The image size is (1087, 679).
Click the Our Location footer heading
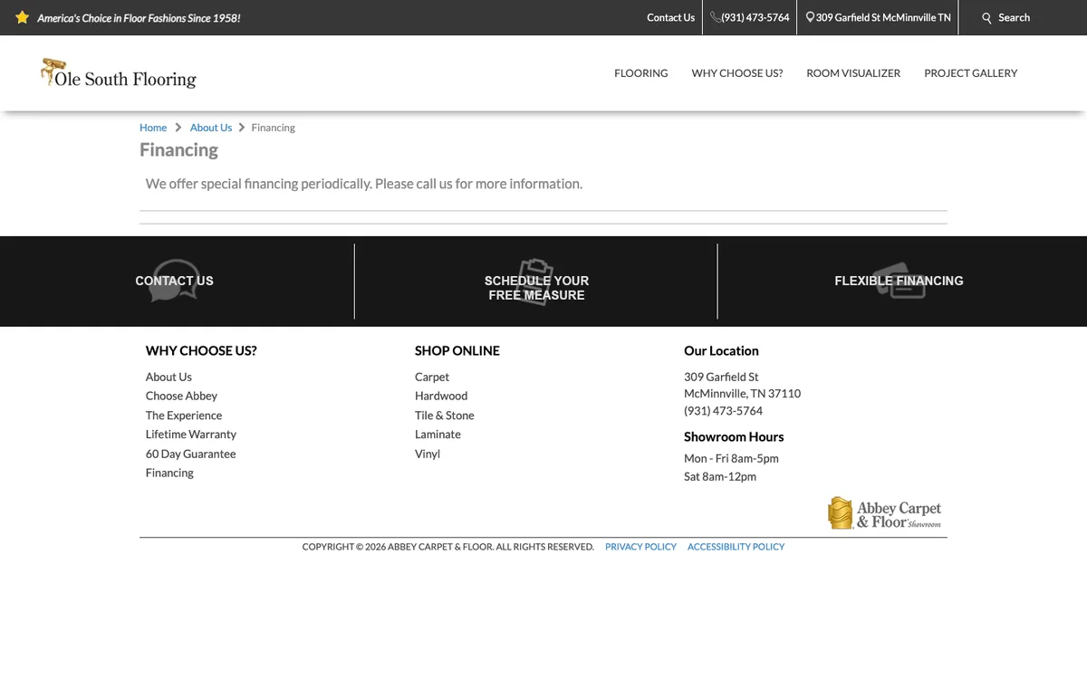pos(721,350)
